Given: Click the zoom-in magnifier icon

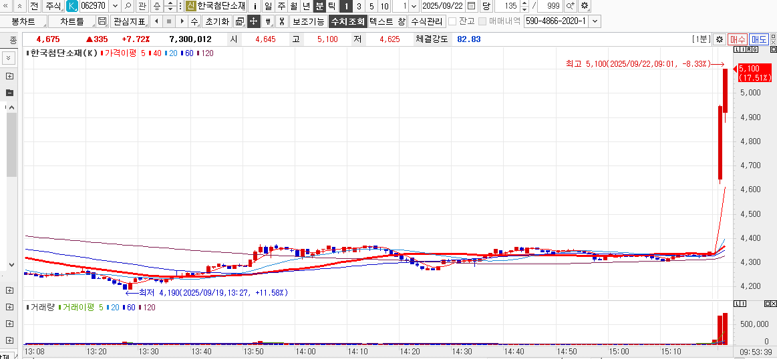Looking at the screenshot, I should click(x=570, y=6).
